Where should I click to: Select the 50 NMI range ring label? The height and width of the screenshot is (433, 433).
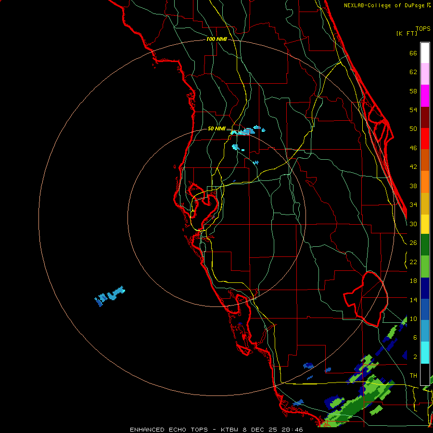(x=216, y=128)
